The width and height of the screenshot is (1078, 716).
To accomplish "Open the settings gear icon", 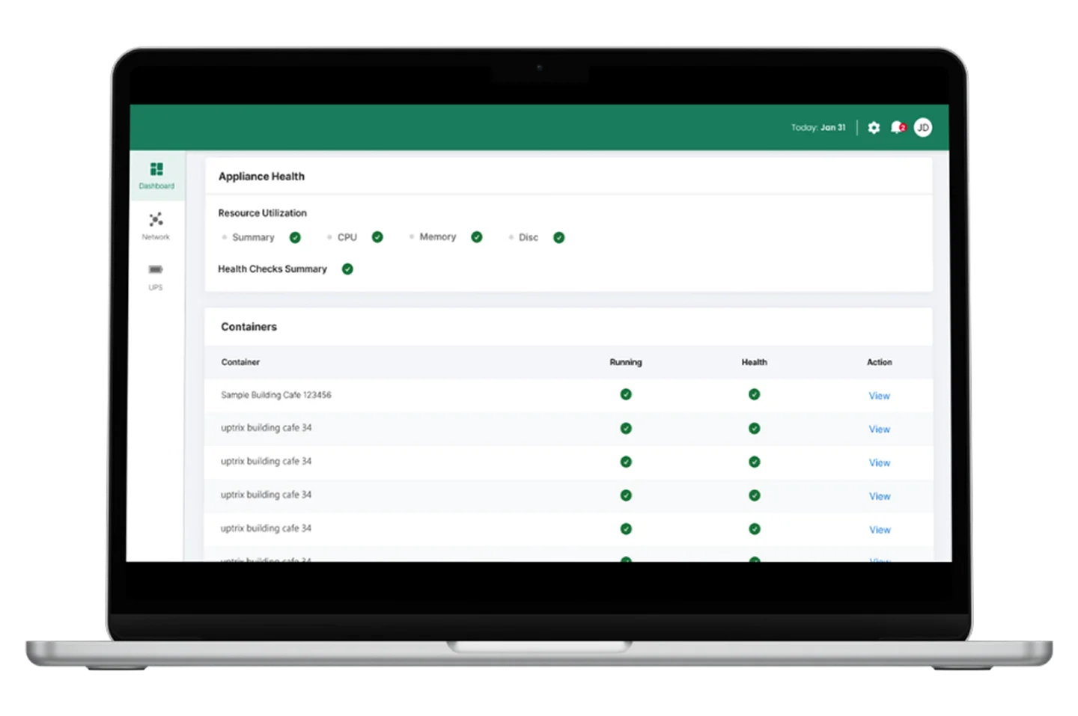I will [x=874, y=128].
